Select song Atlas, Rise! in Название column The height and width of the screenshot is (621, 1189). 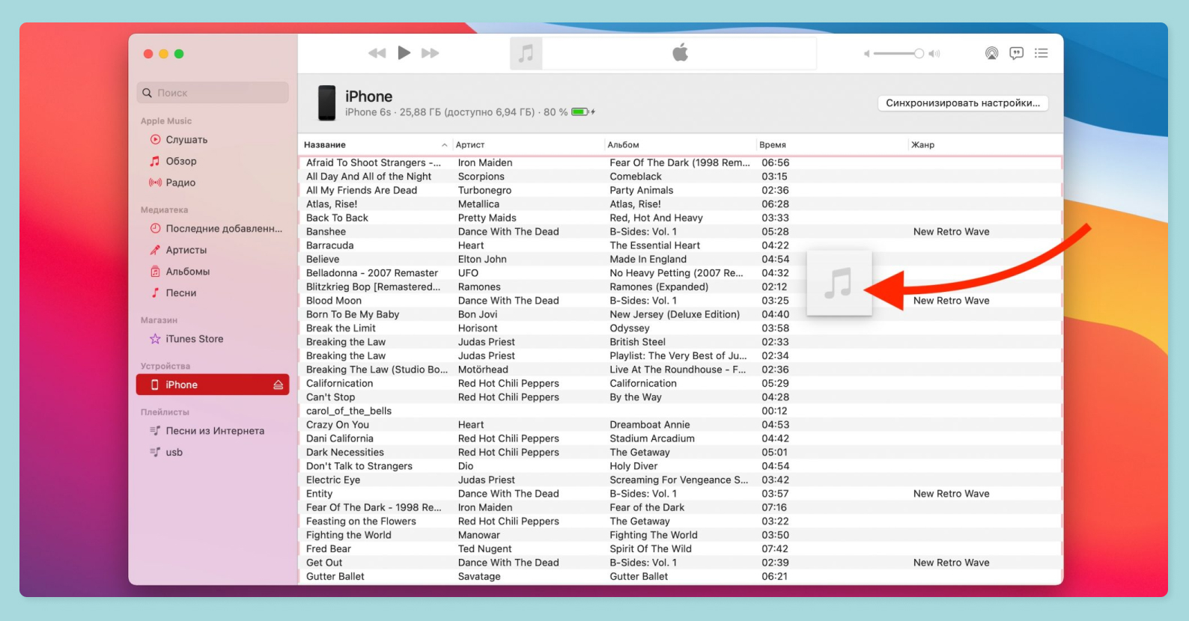click(x=332, y=204)
